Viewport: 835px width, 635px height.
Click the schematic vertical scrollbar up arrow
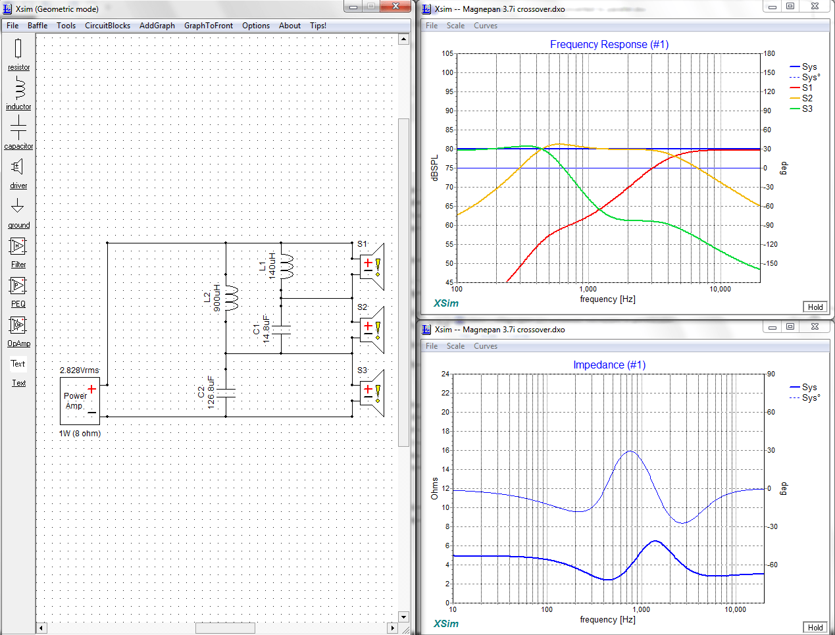pyautogui.click(x=404, y=39)
